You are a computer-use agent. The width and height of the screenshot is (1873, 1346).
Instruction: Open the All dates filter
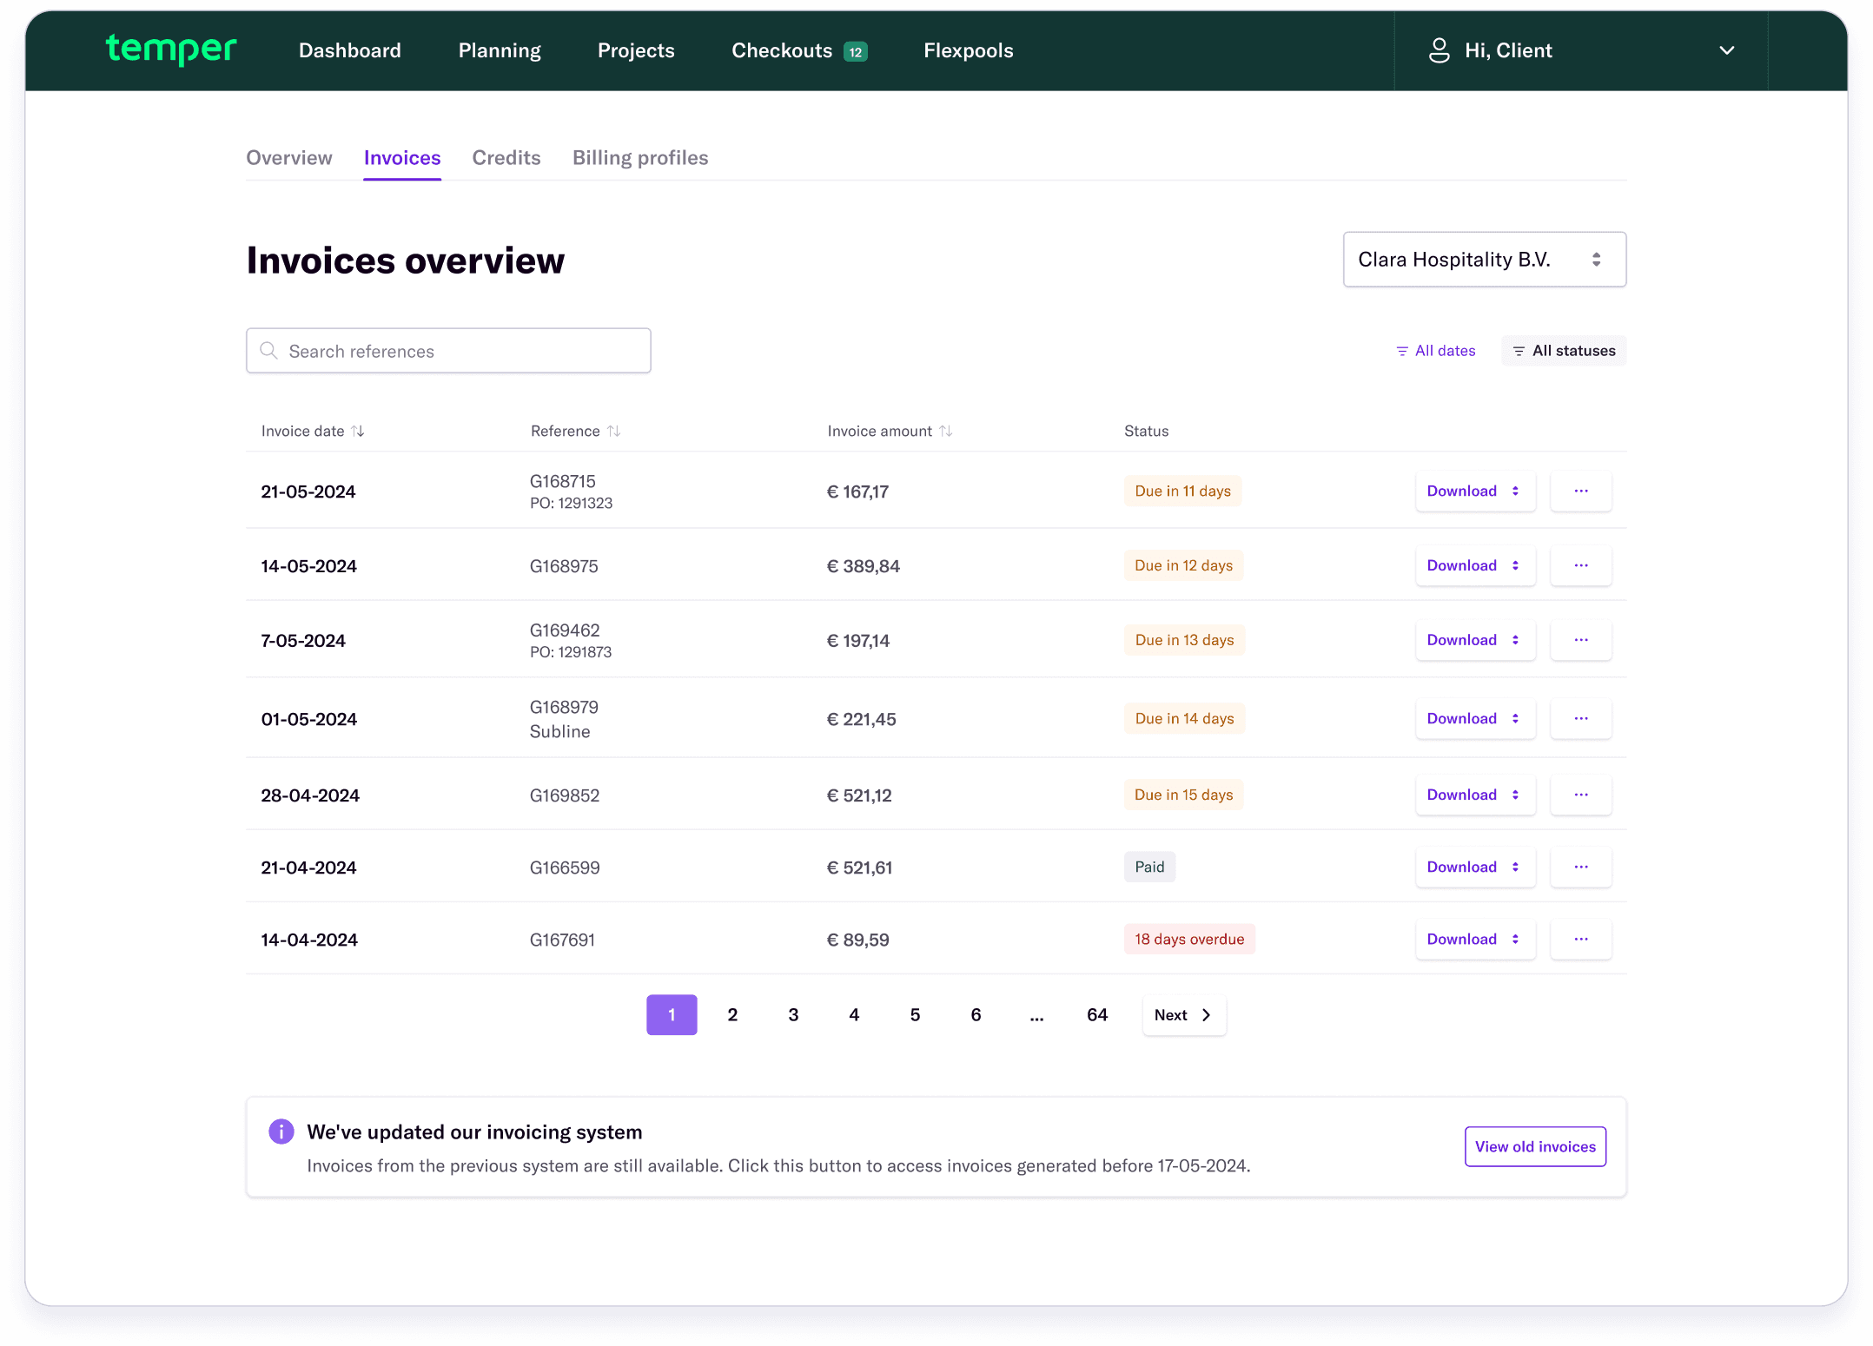[1435, 351]
